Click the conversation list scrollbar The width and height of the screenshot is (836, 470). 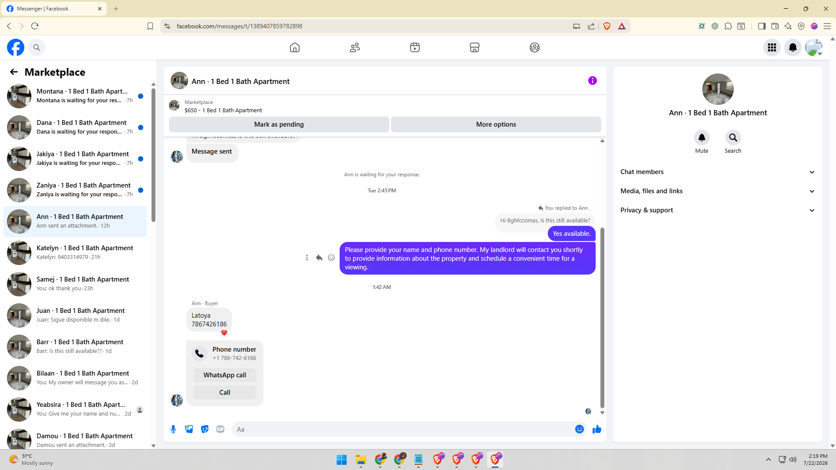153,155
